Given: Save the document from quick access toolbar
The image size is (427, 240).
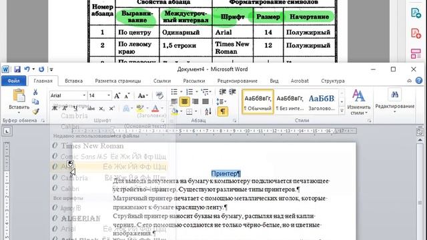Looking at the screenshot, I should [17, 69].
